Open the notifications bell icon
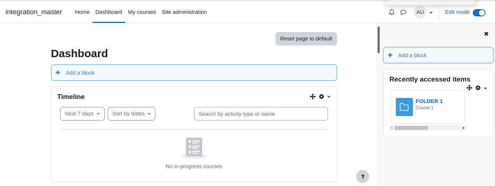The image size is (495, 186). point(391,12)
